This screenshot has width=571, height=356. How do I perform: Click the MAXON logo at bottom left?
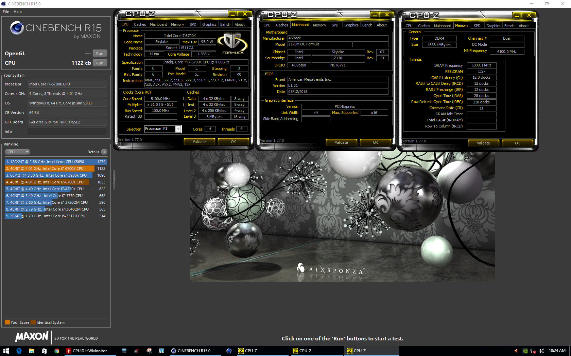(x=32, y=337)
